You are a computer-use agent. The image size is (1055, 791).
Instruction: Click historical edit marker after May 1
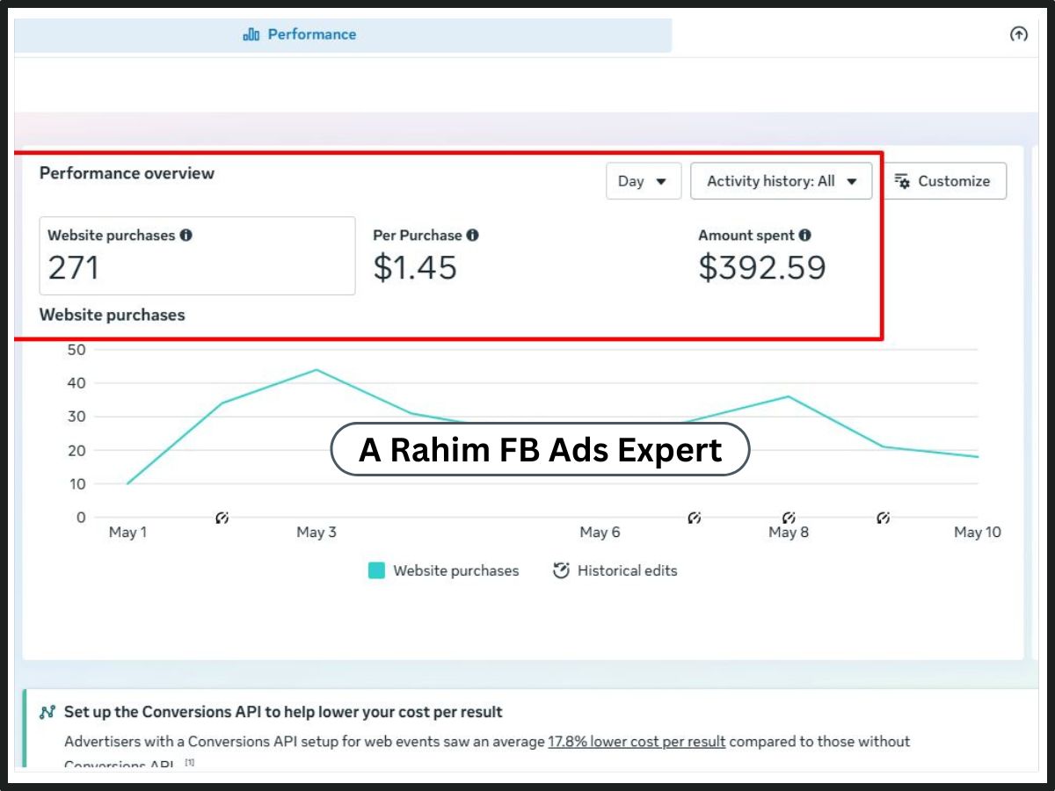(222, 518)
